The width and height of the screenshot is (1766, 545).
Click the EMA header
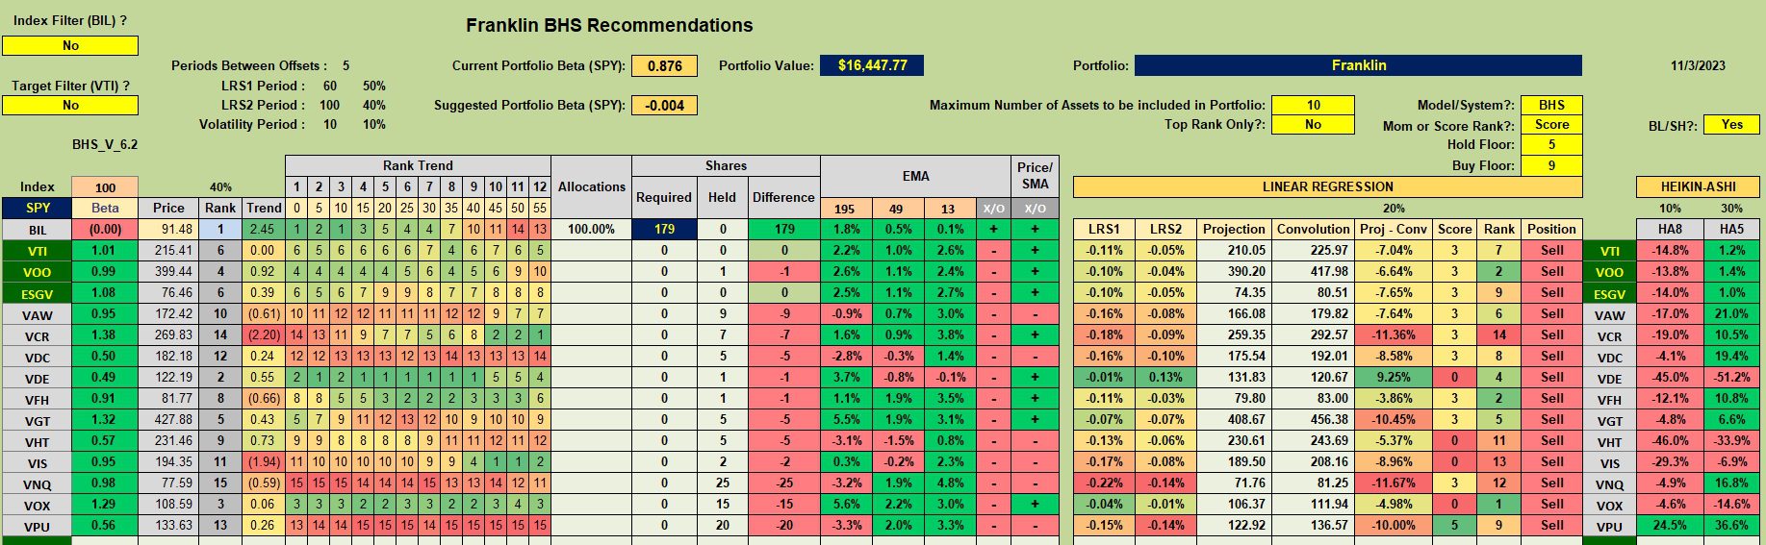[x=915, y=176]
